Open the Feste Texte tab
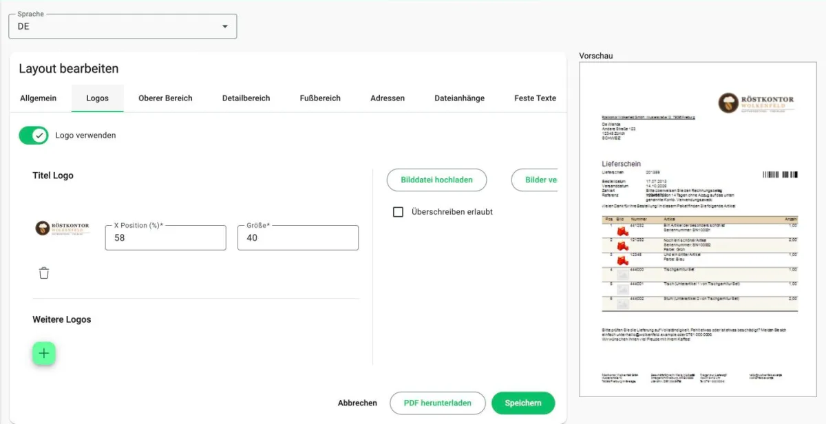The height and width of the screenshot is (424, 826). (535, 98)
